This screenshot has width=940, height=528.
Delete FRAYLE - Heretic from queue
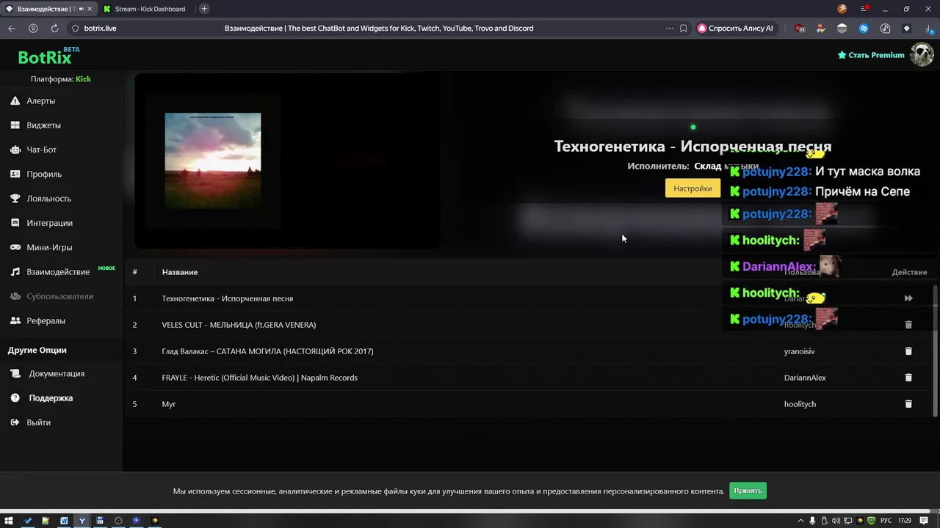pos(908,378)
